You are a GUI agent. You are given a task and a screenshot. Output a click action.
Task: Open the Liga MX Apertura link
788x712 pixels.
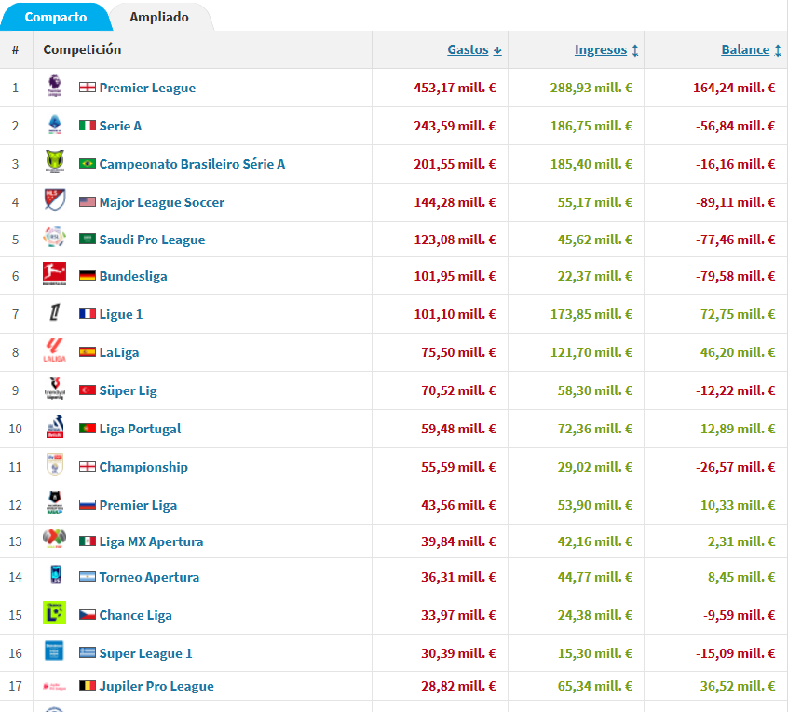pyautogui.click(x=151, y=541)
